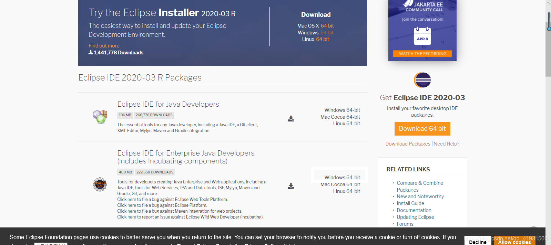Select Linux 64-bit for Java Developers package

(x=353, y=124)
